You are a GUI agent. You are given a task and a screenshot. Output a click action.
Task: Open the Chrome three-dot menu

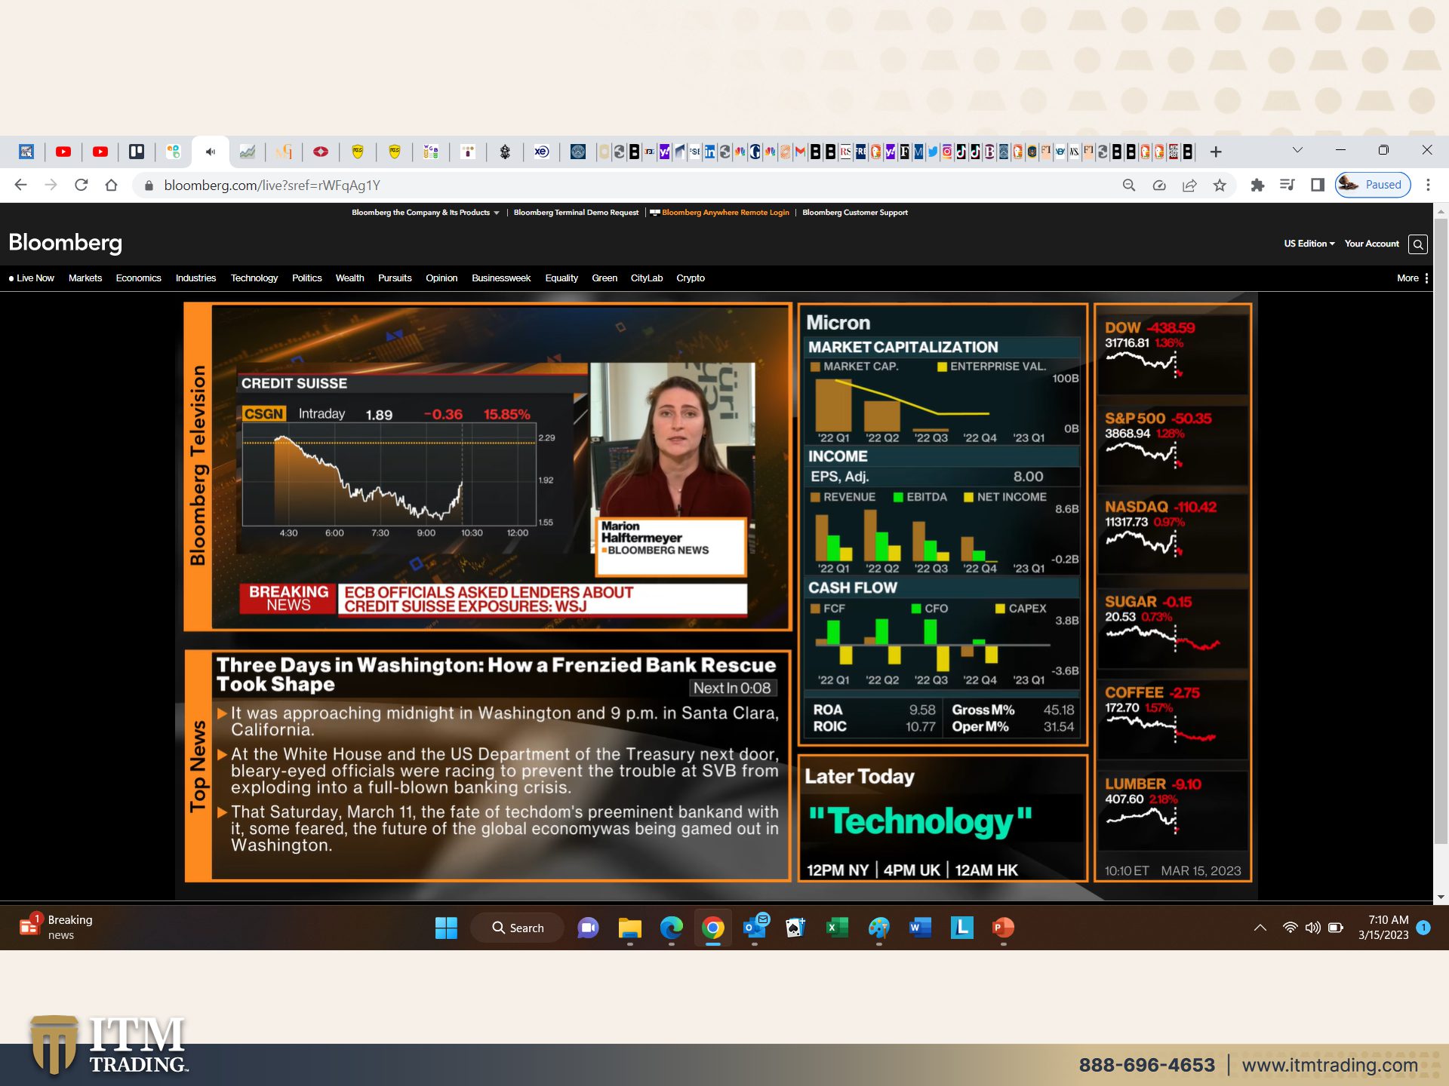[x=1428, y=185]
